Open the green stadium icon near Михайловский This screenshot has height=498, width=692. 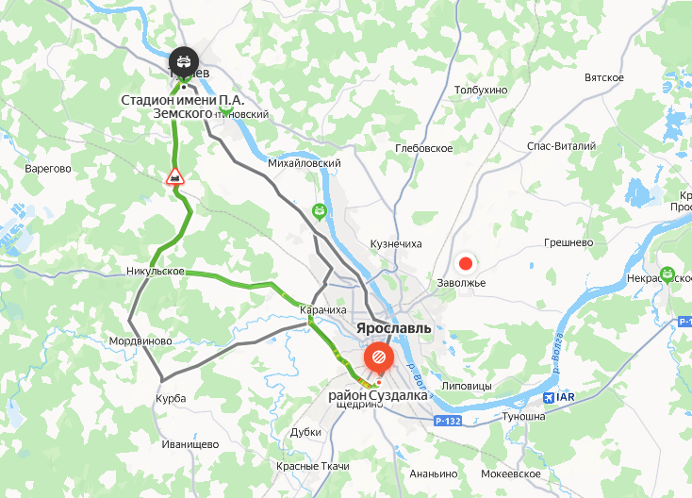[319, 212]
